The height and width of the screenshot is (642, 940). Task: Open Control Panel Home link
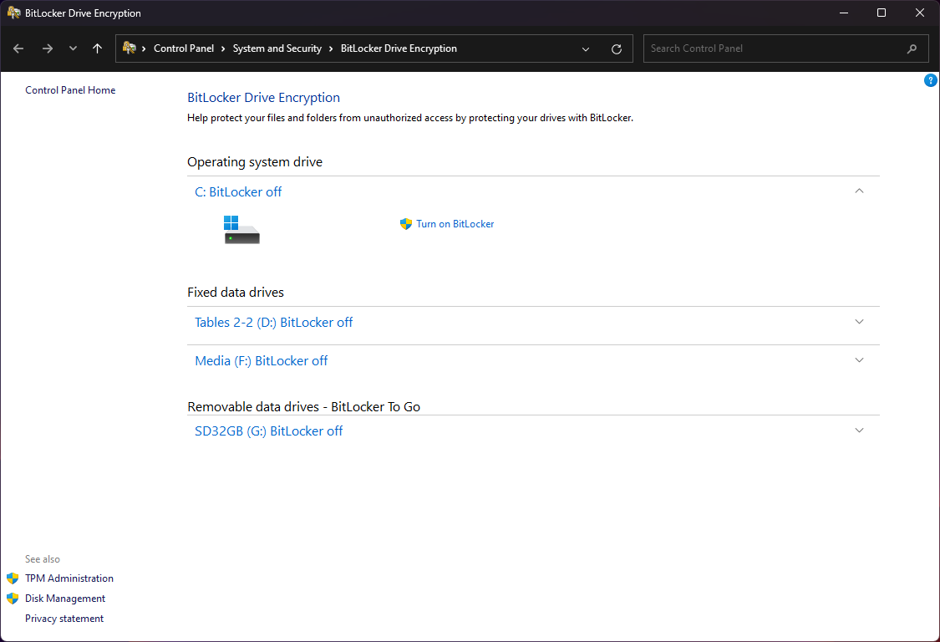point(70,90)
